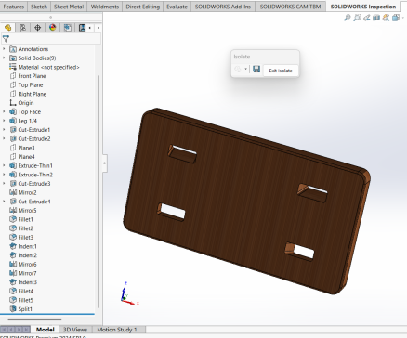Expand the Cut-Extrude1 feature node
The width and height of the screenshot is (407, 338).
(4, 130)
